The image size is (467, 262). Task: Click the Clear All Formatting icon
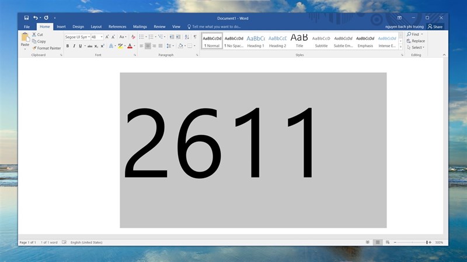click(x=133, y=37)
